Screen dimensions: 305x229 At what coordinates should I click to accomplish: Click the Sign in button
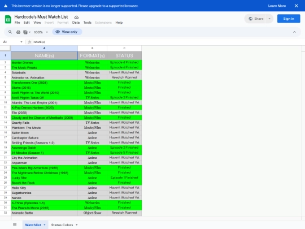tap(289, 19)
